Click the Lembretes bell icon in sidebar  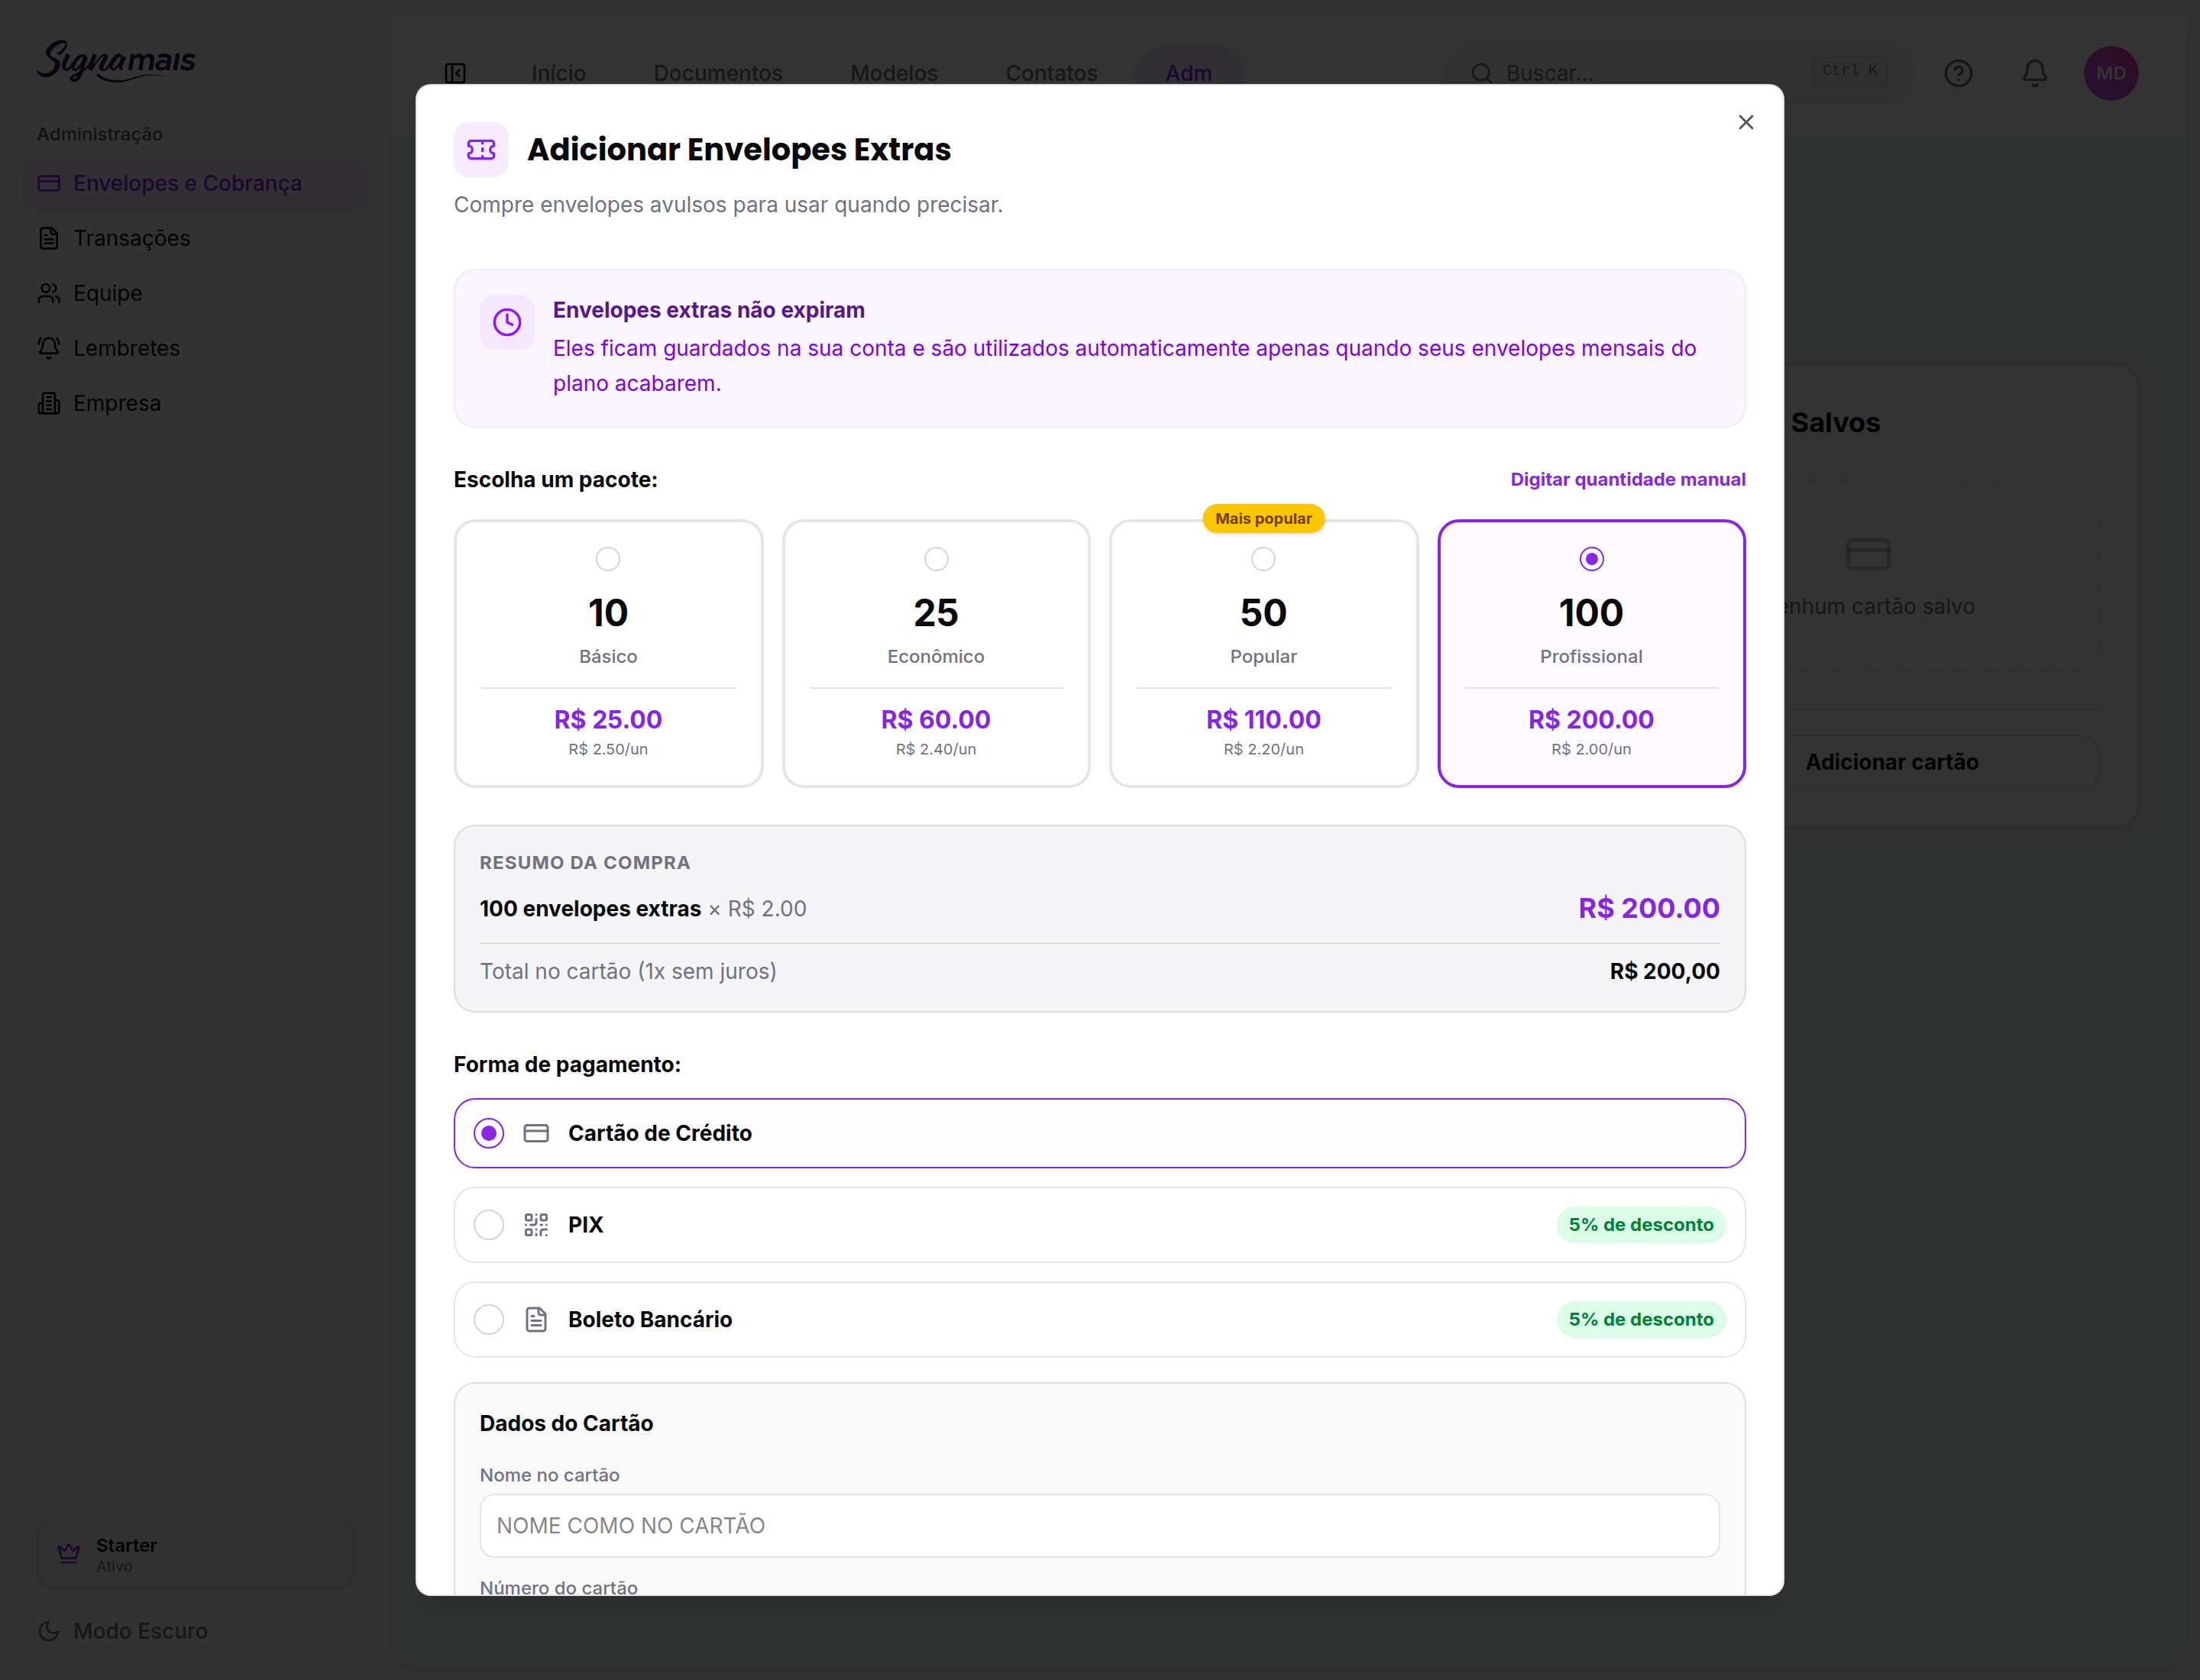[49, 348]
